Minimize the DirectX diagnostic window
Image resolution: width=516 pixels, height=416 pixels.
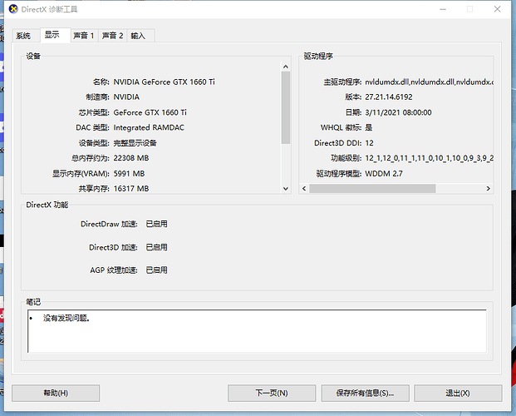[x=443, y=9]
